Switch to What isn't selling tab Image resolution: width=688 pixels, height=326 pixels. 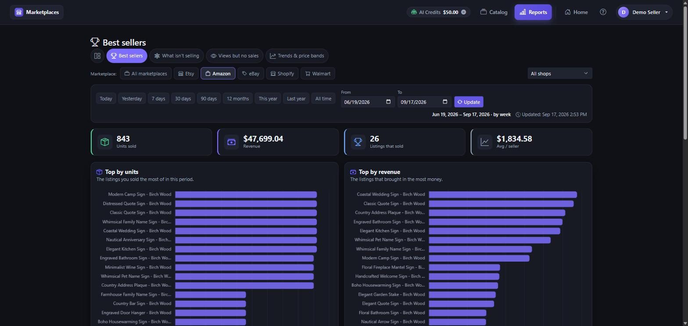(176, 56)
